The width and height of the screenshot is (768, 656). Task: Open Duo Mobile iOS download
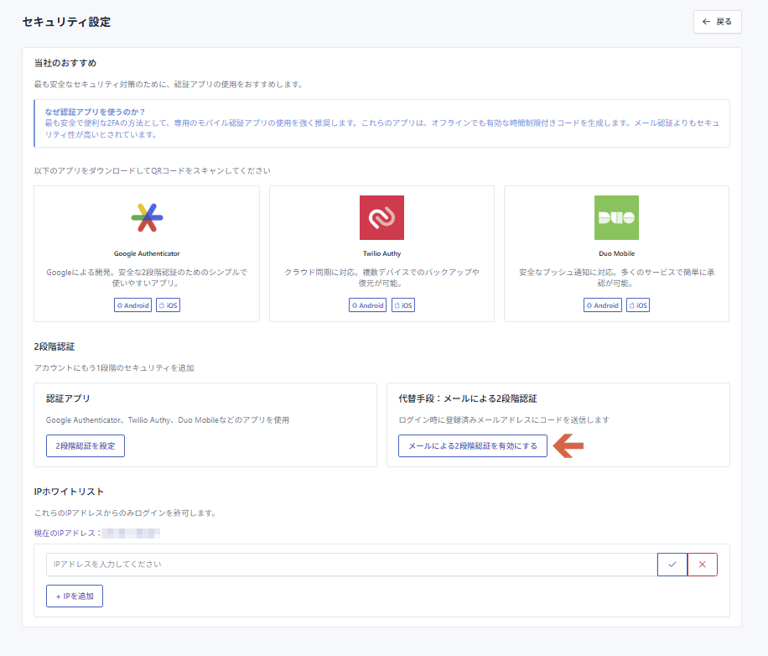coord(638,305)
